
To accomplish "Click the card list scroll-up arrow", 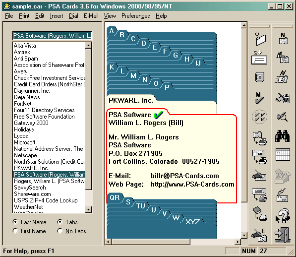I will pos(88,45).
